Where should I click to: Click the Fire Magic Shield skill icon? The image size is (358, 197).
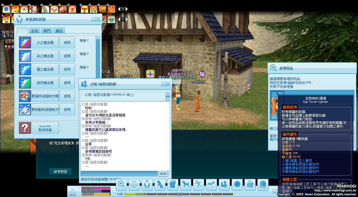coord(25,42)
